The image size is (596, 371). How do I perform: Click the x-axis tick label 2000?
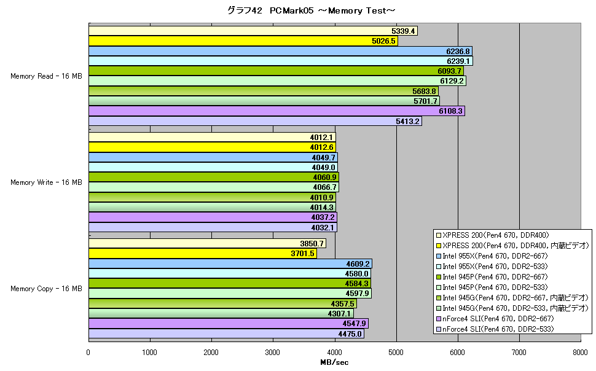click(x=211, y=353)
